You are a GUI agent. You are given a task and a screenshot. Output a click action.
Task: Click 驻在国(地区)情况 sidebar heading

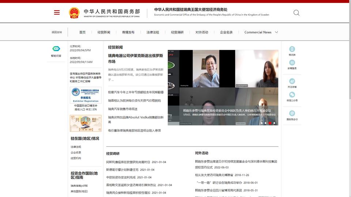[85, 139]
